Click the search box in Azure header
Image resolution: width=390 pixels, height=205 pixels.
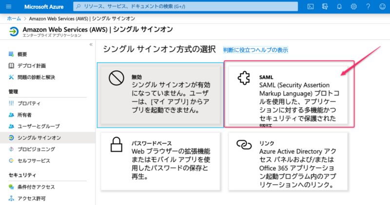click(x=185, y=6)
